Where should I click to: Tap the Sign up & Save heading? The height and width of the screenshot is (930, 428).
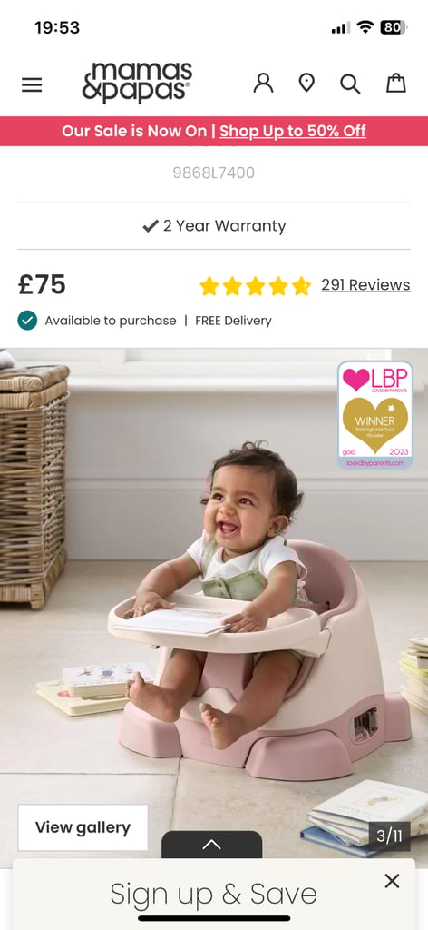pos(214,894)
